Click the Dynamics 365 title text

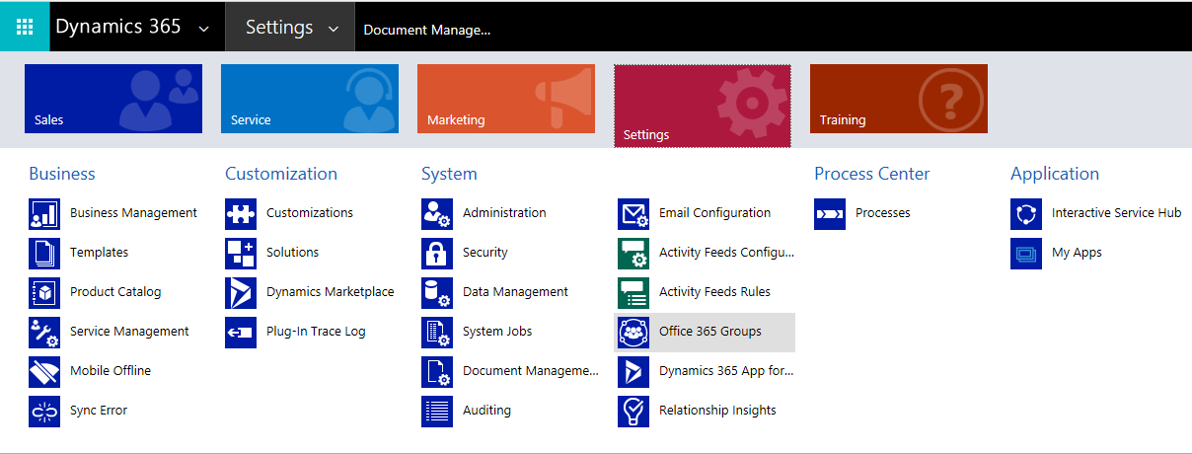pyautogui.click(x=118, y=27)
